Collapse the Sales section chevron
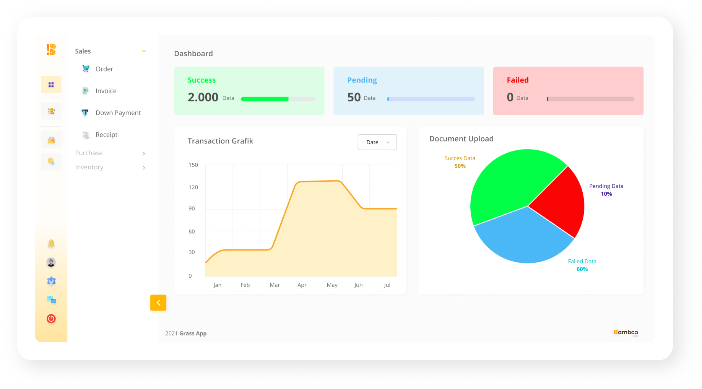The width and height of the screenshot is (702, 389). click(144, 50)
